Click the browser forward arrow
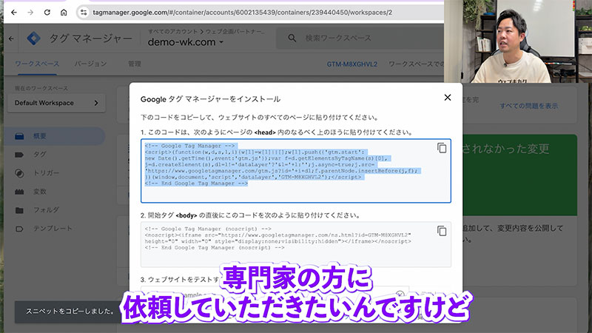592x333 pixels. point(30,13)
